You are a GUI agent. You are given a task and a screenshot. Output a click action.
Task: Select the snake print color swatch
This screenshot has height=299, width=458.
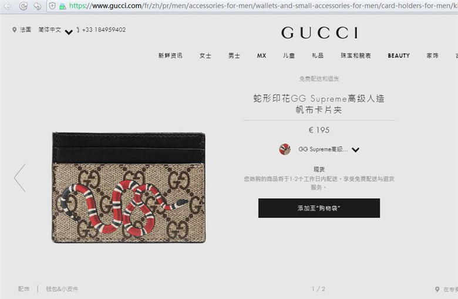coord(285,149)
